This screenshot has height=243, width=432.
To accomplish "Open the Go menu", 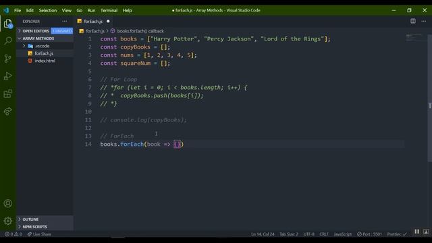I will (x=80, y=11).
